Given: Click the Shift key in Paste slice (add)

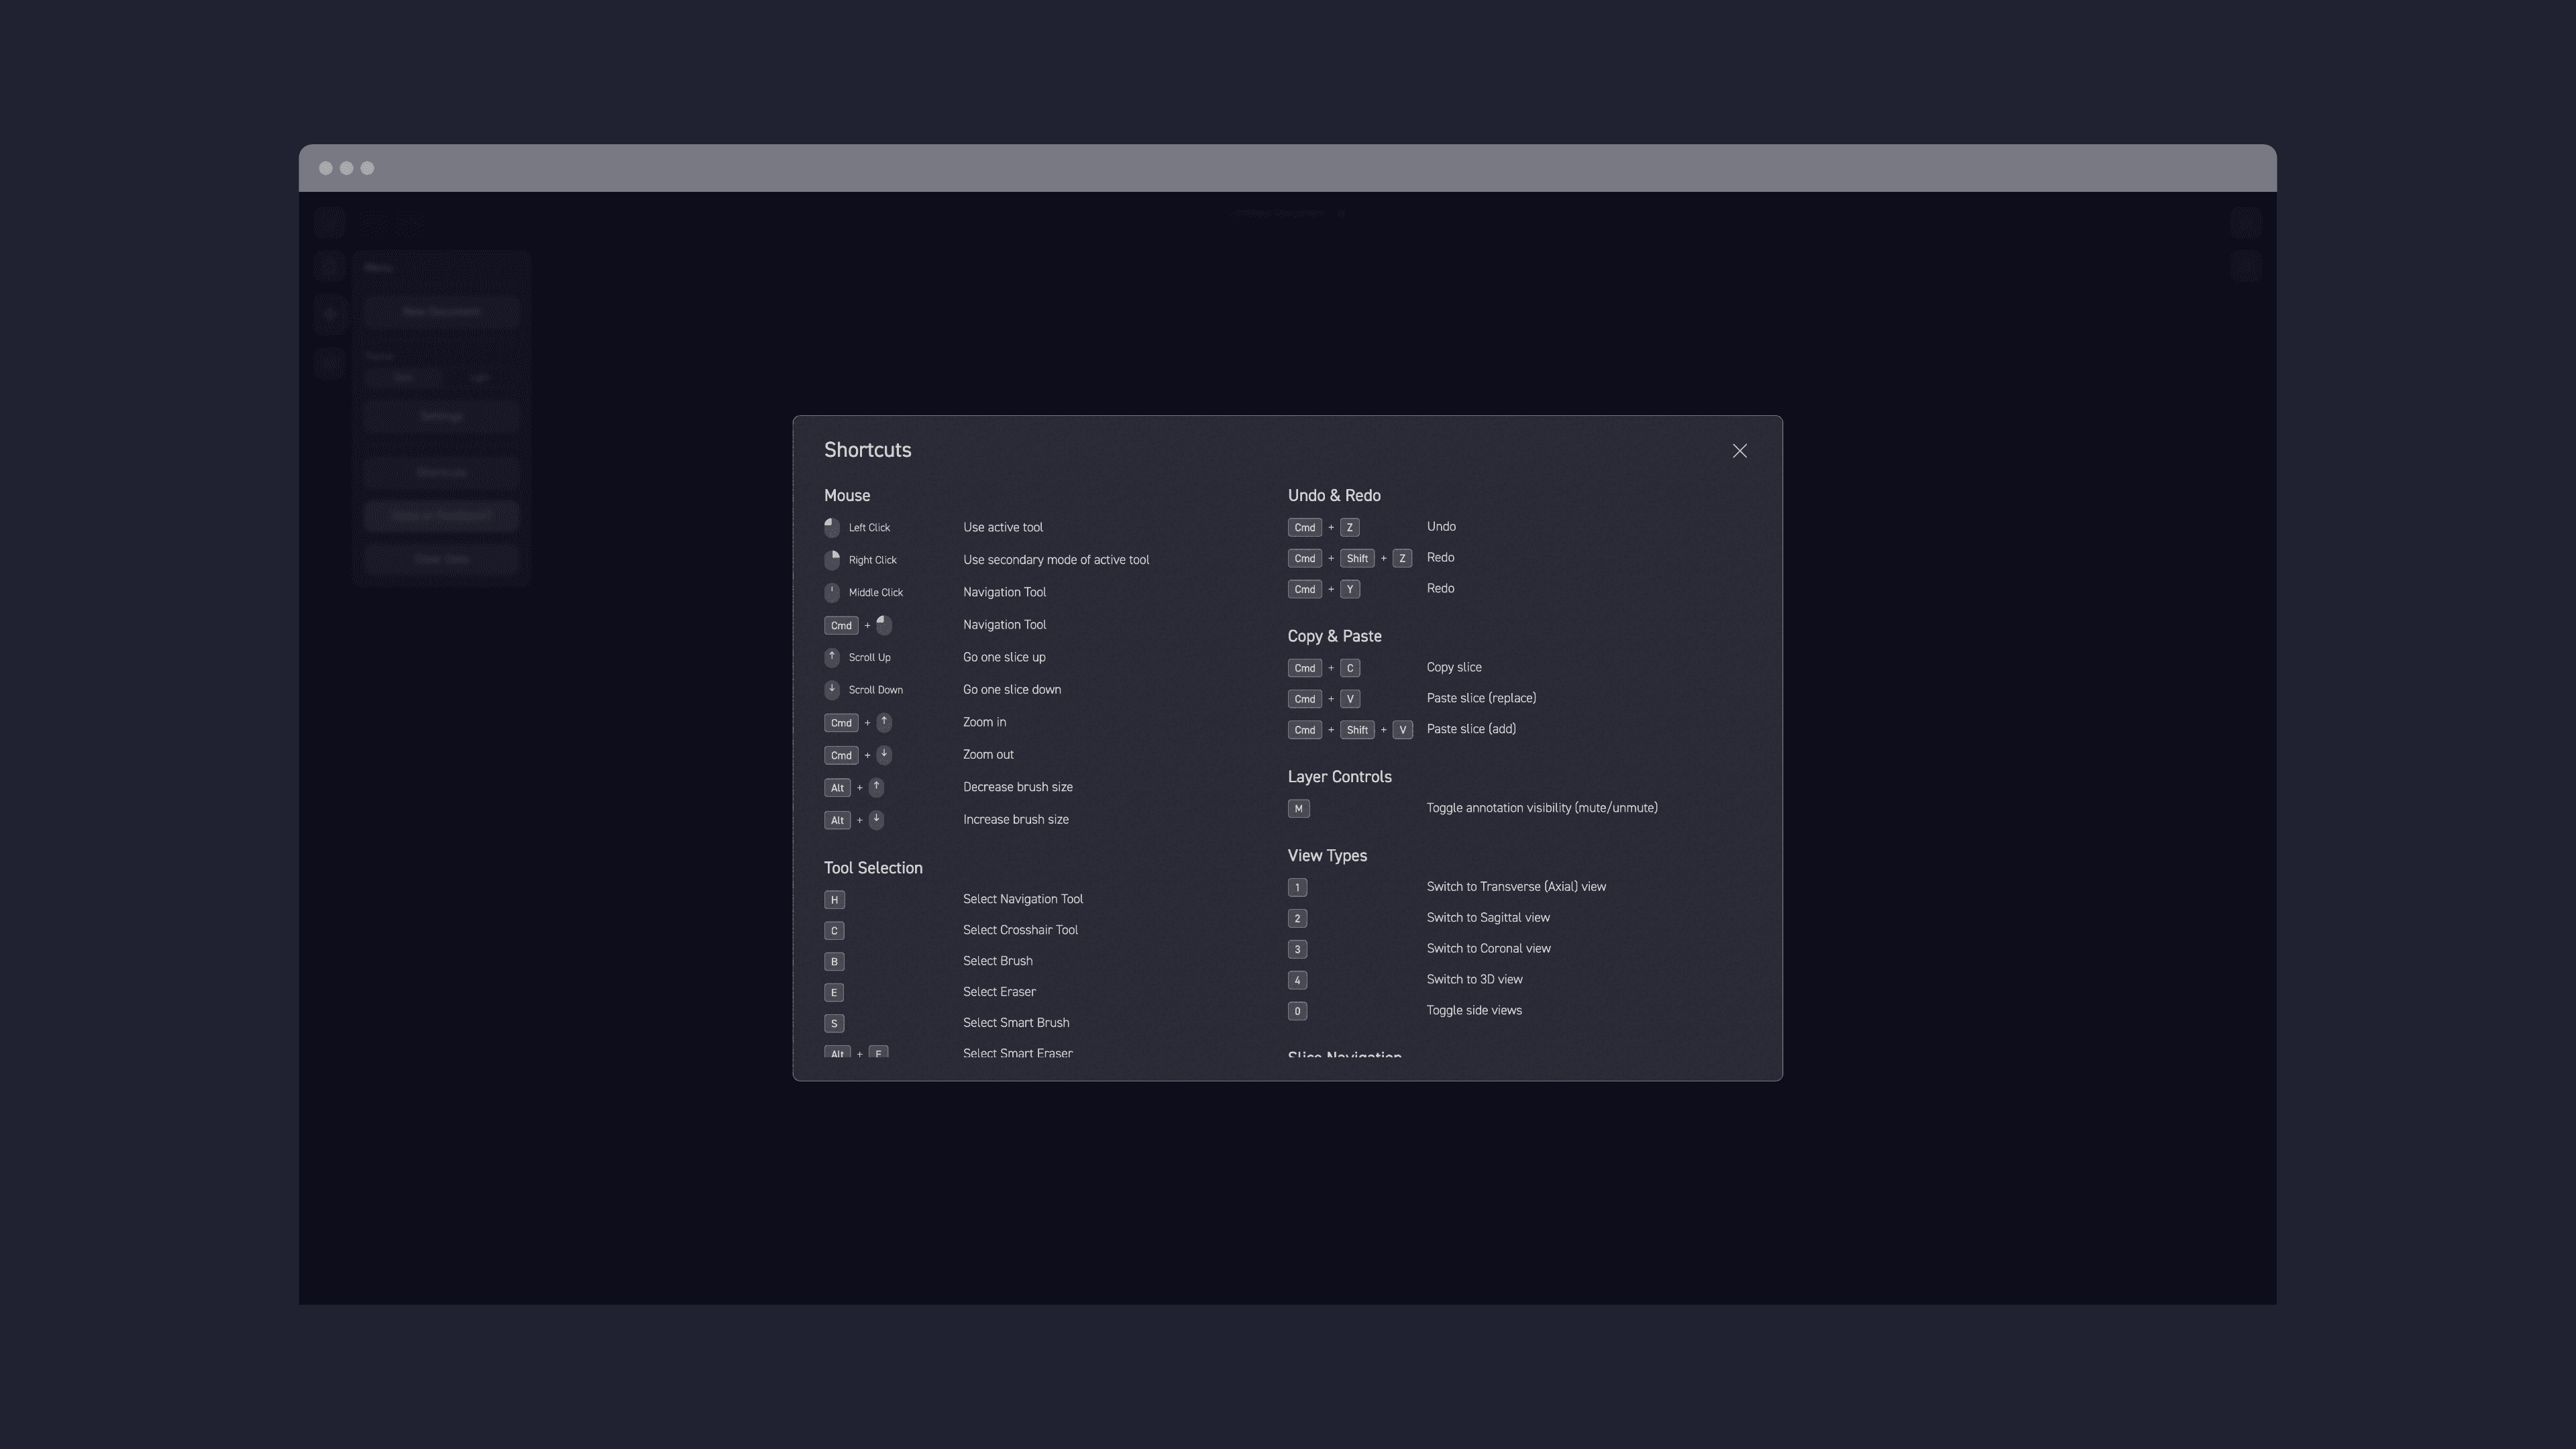Looking at the screenshot, I should pyautogui.click(x=1356, y=730).
